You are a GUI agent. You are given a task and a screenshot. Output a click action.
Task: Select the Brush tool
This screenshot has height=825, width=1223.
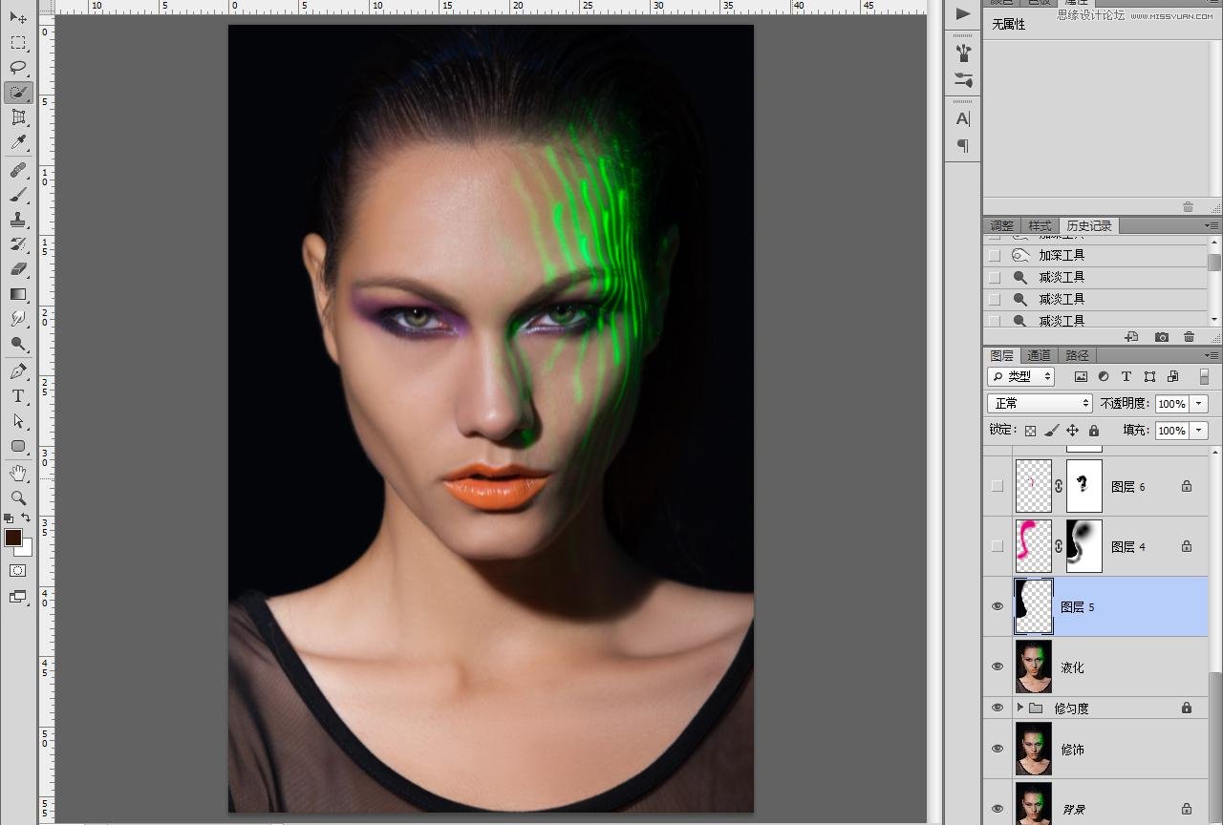(x=18, y=195)
